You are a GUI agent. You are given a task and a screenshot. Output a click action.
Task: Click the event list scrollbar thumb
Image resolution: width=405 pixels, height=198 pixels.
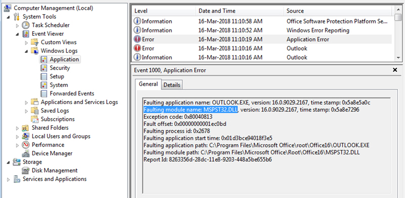click(x=398, y=17)
